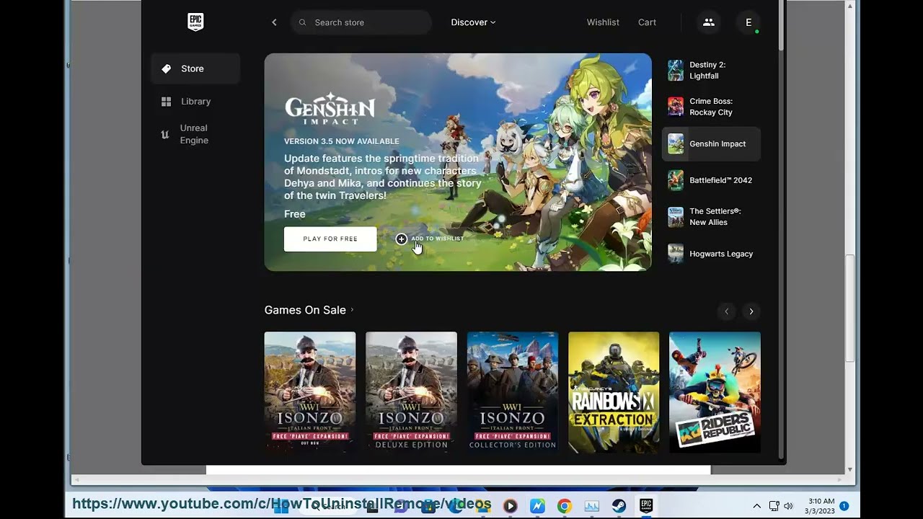Screen dimensions: 923x519
Task: Click the Play For Free button
Action: [330, 239]
